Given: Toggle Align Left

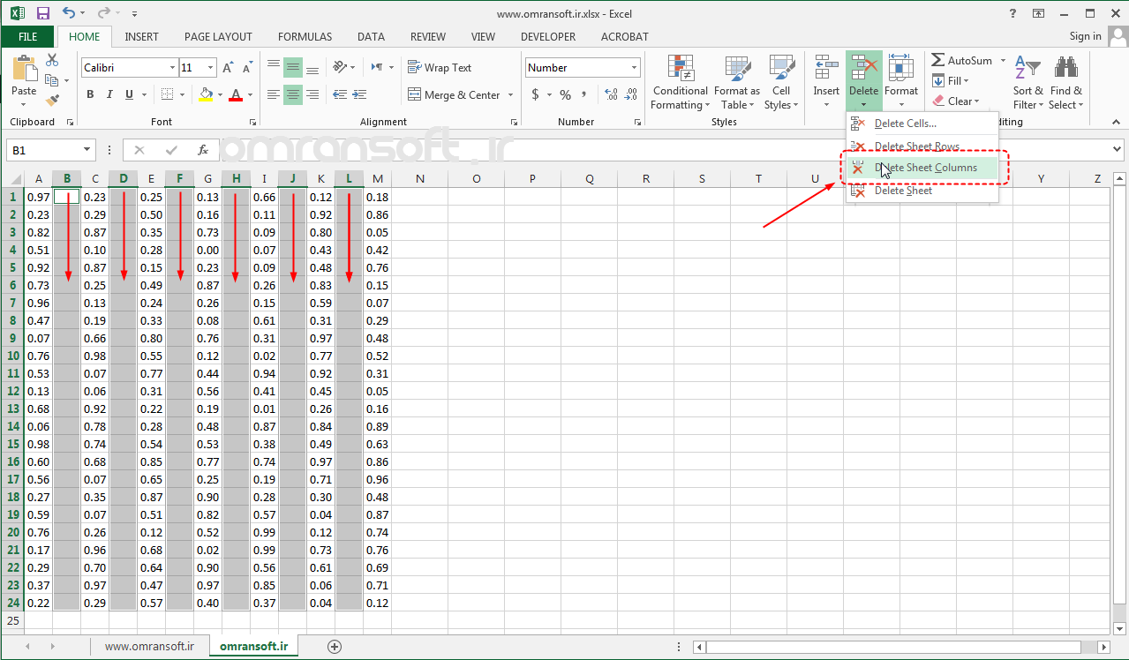Looking at the screenshot, I should coord(274,94).
